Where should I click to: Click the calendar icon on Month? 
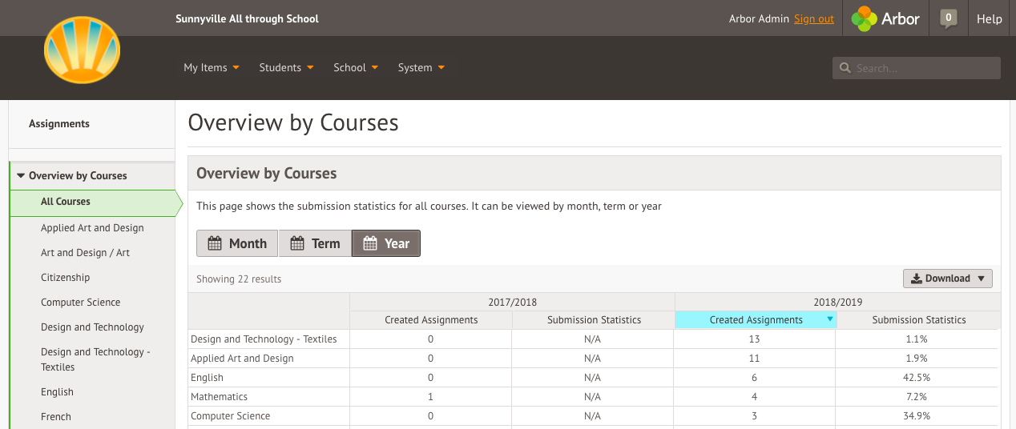coord(215,244)
